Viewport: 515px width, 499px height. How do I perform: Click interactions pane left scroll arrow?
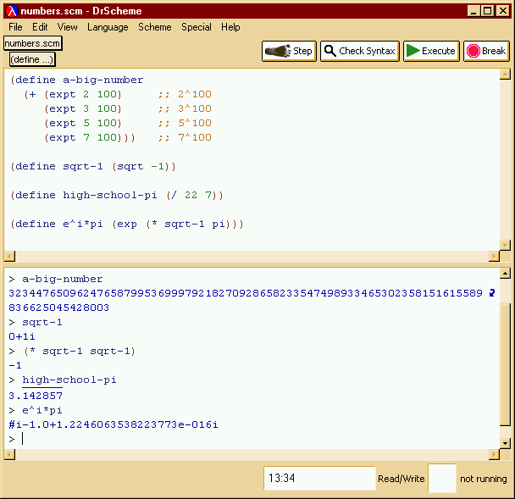pyautogui.click(x=9, y=455)
